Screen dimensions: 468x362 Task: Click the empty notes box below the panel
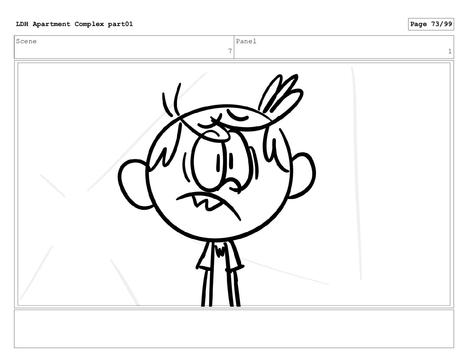(x=234, y=329)
